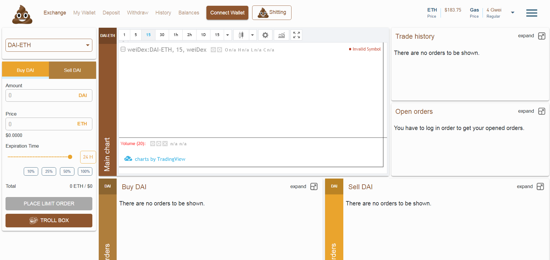Viewport: 550px width, 260px height.
Task: Click the Main chart vertical label
Action: 107,154
